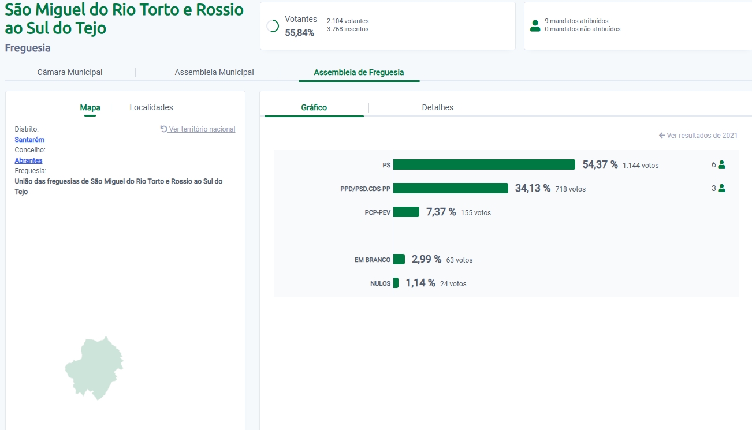Click the PPD/PSD.CDS-PP mandates person icon
This screenshot has width=752, height=430.
click(721, 188)
